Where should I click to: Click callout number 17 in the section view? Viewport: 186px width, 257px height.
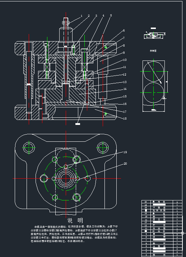tap(125, 112)
